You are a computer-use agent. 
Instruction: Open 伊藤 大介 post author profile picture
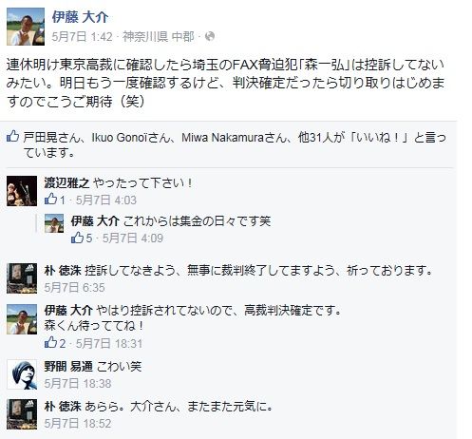pyautogui.click(x=26, y=27)
